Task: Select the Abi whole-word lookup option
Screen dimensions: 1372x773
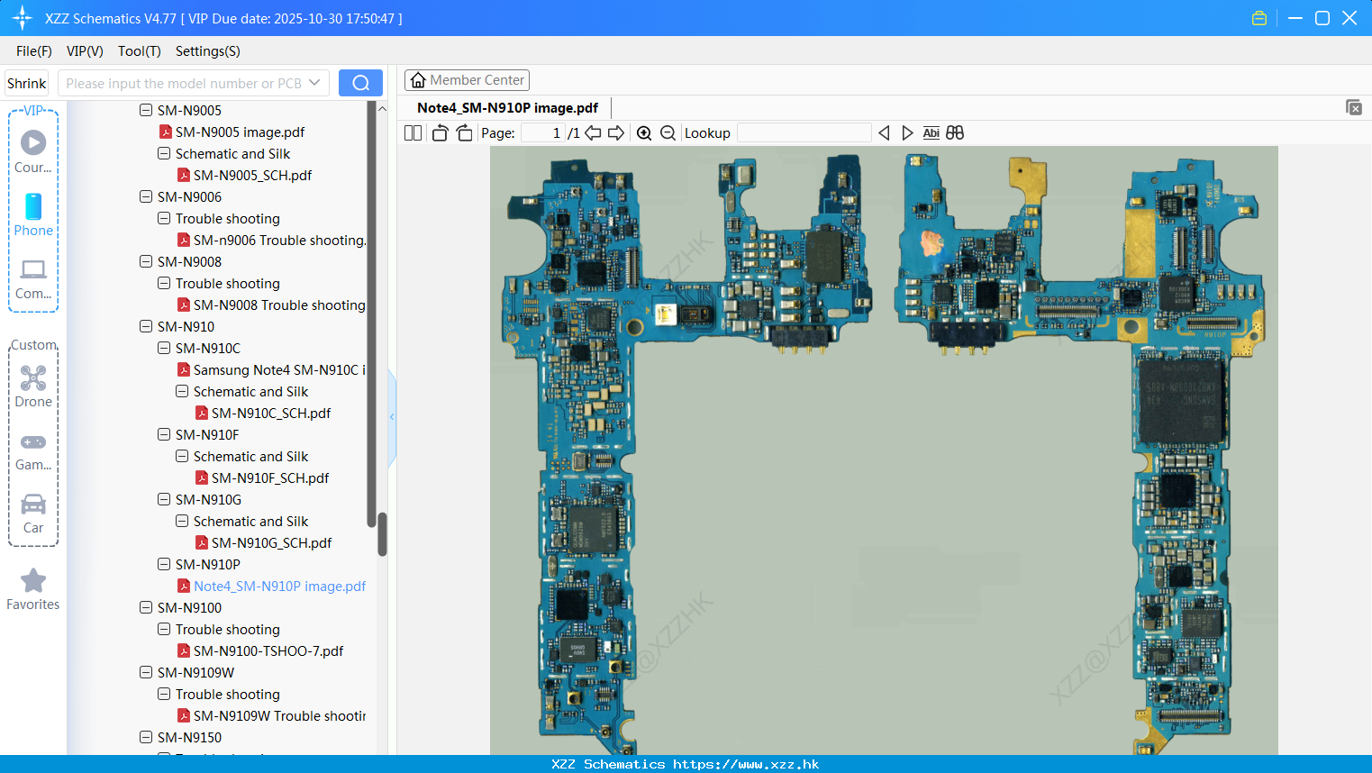Action: (931, 132)
